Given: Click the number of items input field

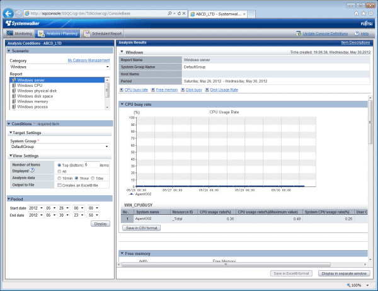Looking at the screenshot, I should coord(92,164).
